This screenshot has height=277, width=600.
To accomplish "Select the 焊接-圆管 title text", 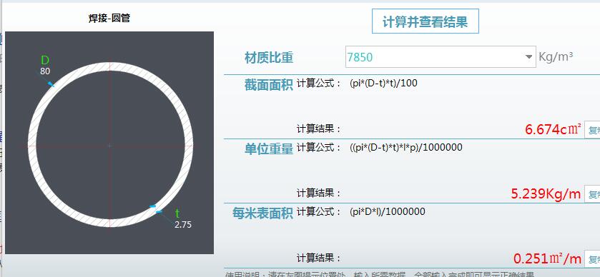I will point(109,18).
